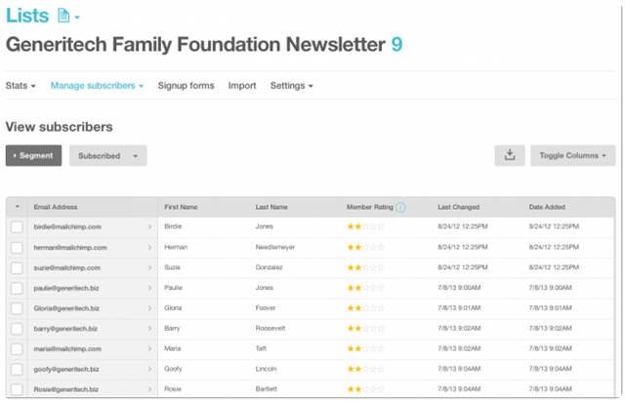Click the subscriber count 9 in title
This screenshot has height=401, width=625.
click(396, 44)
